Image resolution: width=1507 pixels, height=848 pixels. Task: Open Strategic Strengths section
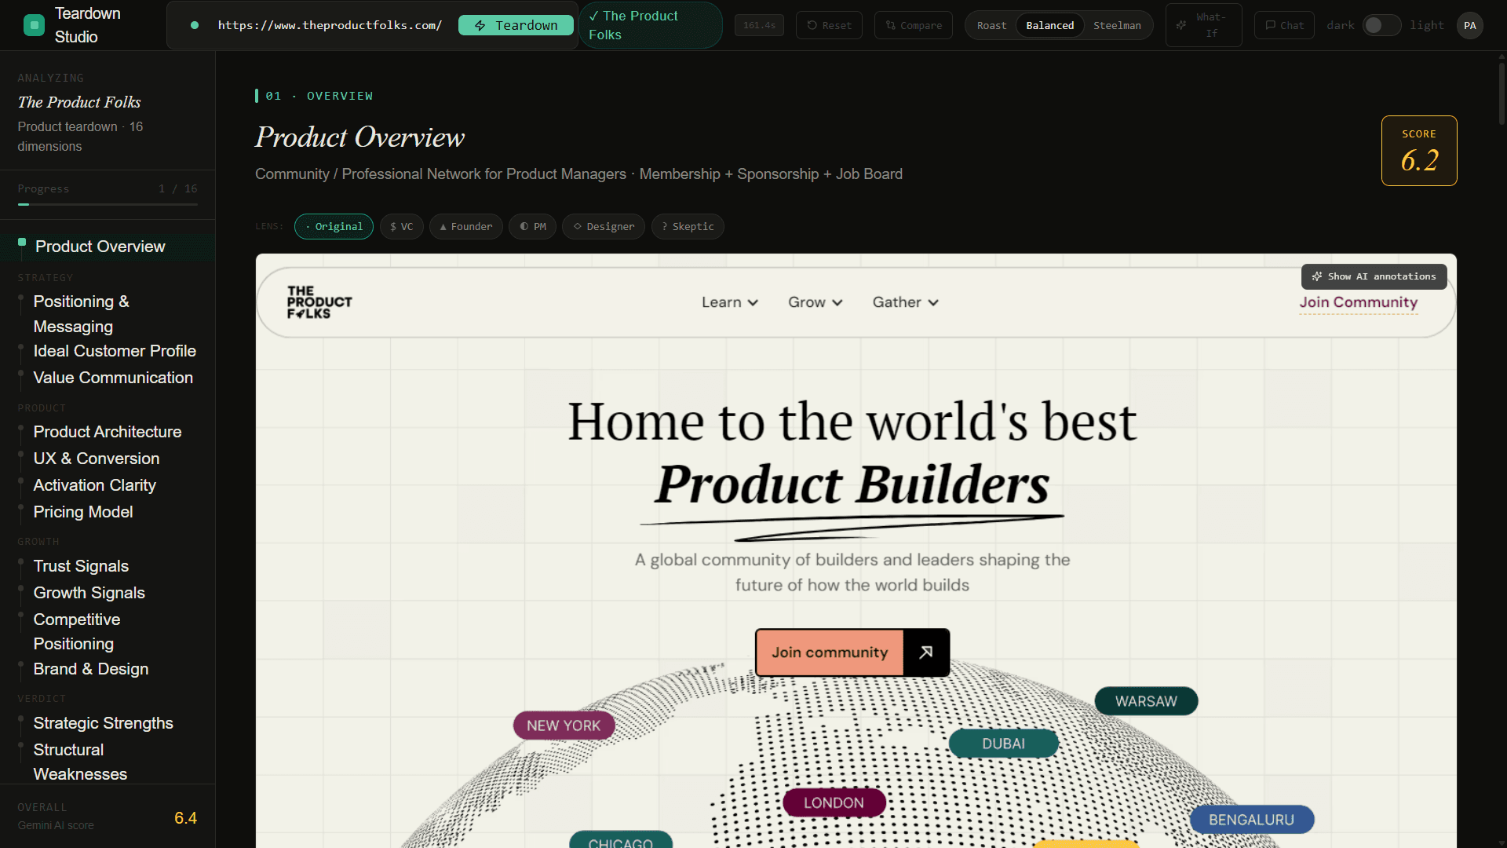pos(108,723)
